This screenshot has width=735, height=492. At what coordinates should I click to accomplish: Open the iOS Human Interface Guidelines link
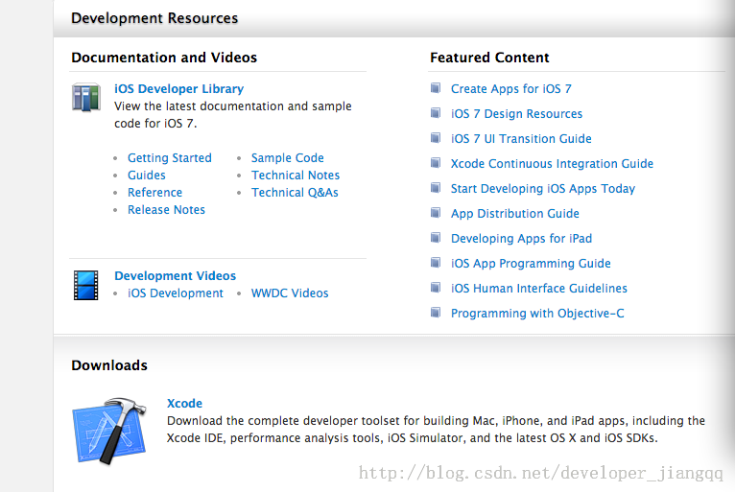(x=538, y=289)
